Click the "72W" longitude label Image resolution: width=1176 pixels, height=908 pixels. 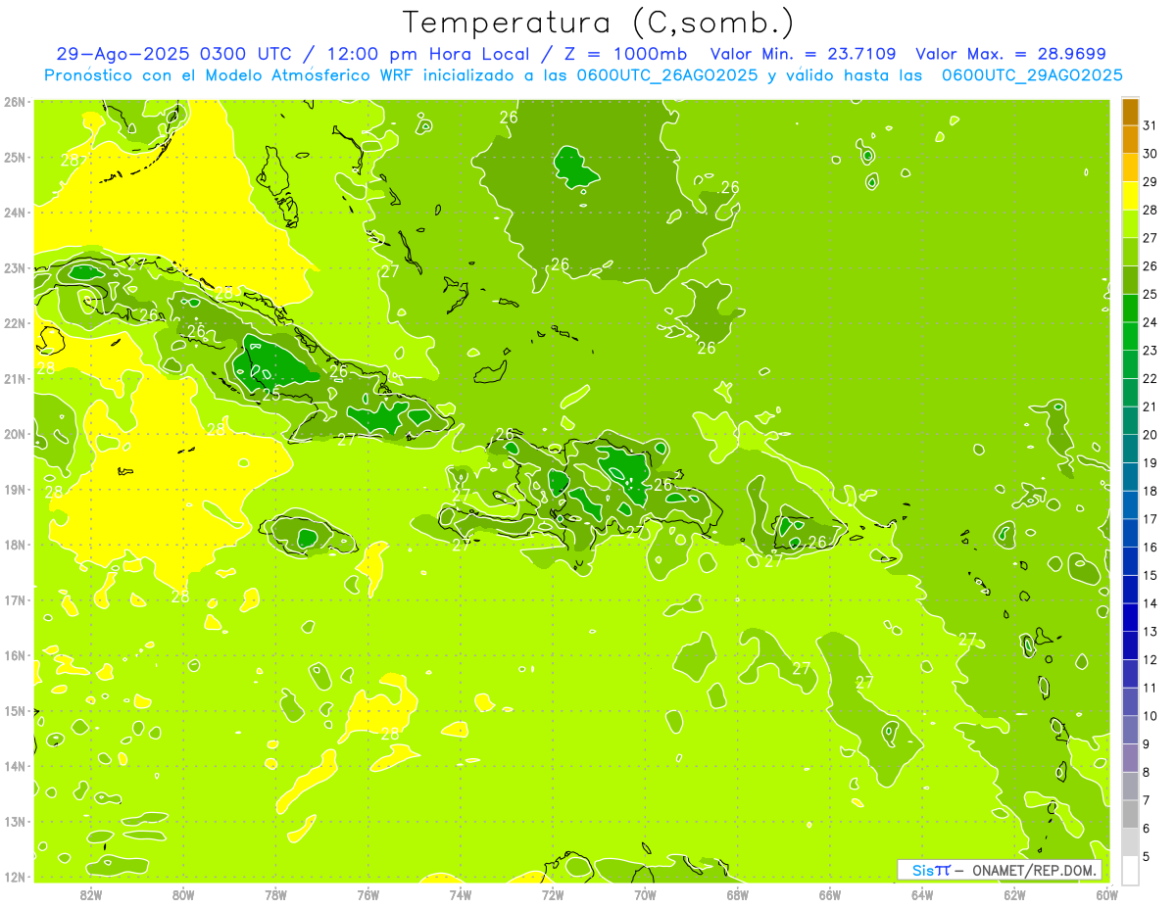[553, 894]
